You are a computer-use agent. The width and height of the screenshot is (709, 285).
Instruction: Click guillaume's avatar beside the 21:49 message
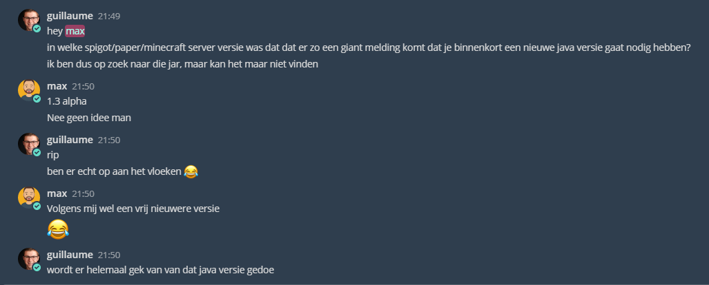28,19
